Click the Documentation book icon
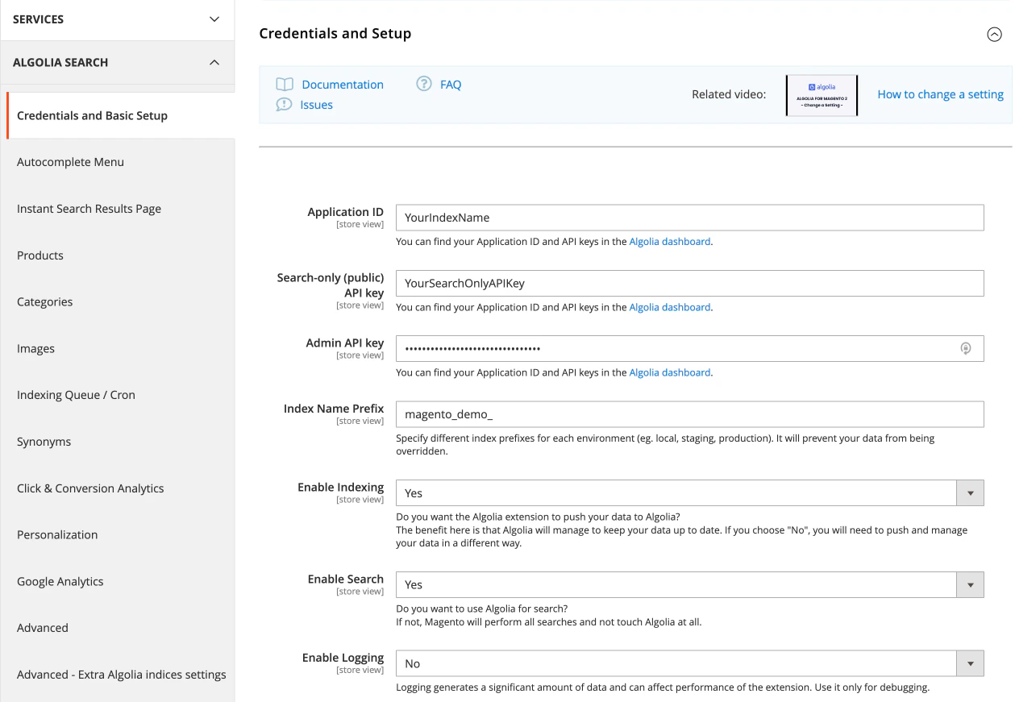This screenshot has height=702, width=1015. 285,84
